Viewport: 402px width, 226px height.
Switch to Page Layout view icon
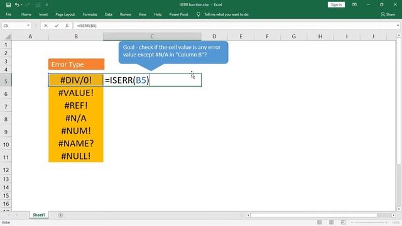[331, 222]
